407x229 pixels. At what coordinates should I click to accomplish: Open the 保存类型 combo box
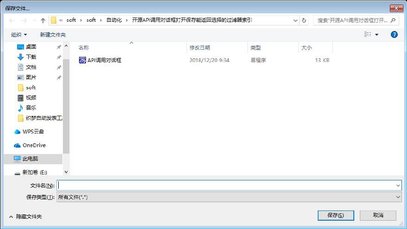click(x=229, y=197)
